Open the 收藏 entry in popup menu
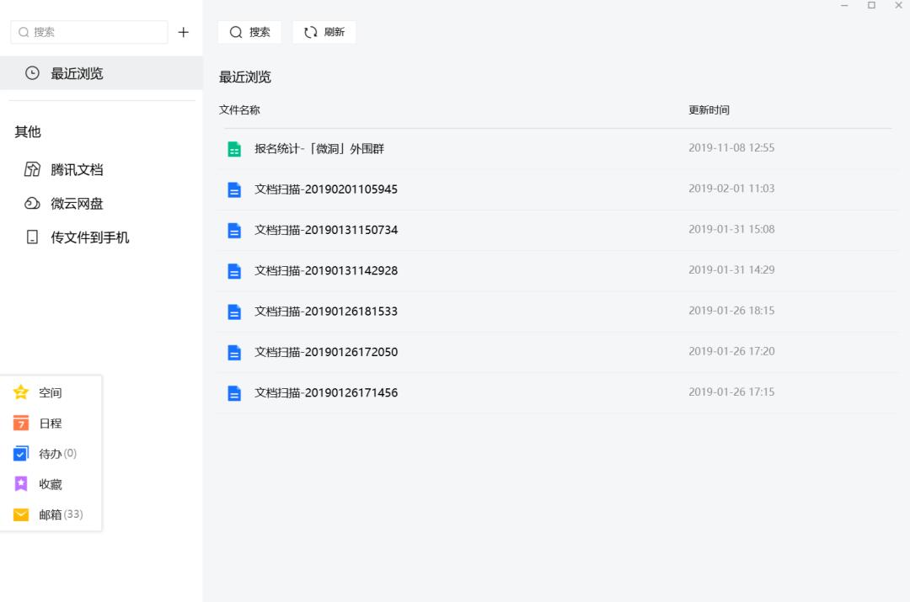910x602 pixels. coord(51,483)
